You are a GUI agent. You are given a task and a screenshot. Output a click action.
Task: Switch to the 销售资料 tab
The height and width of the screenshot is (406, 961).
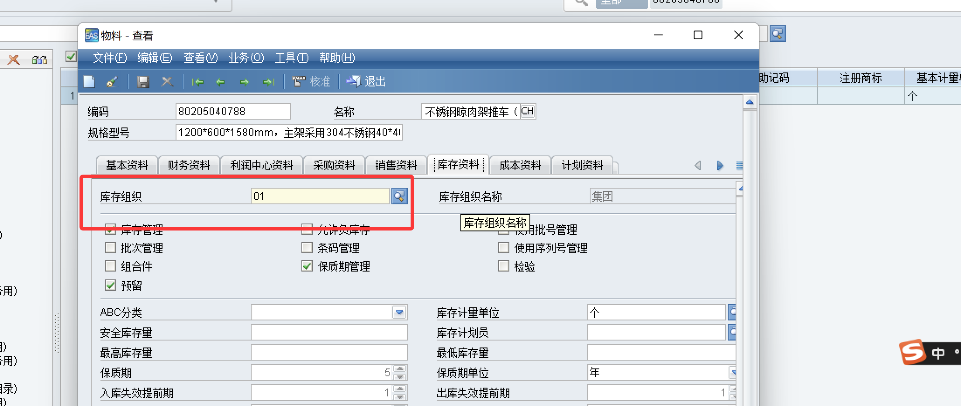pos(396,165)
